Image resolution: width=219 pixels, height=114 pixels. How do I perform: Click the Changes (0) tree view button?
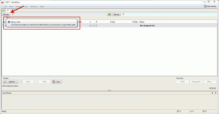(196, 82)
